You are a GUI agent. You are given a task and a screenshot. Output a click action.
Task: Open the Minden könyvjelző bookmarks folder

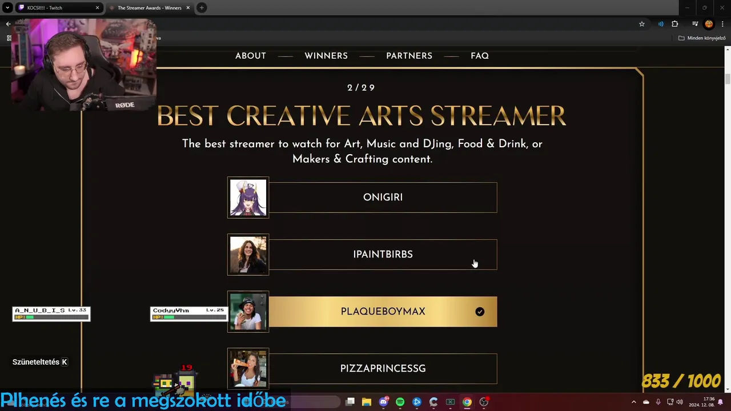[702, 38]
